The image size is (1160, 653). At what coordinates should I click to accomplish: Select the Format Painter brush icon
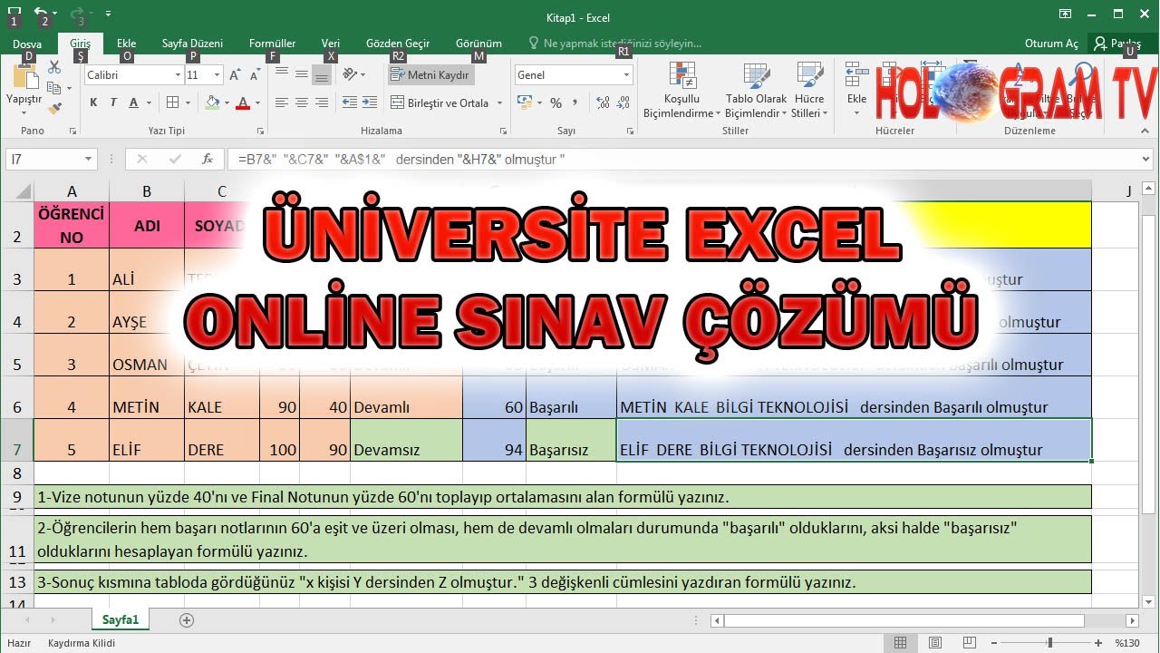(54, 108)
